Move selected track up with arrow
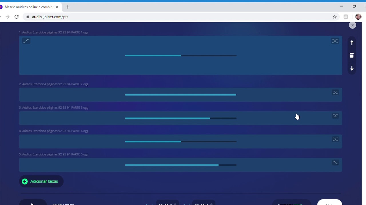This screenshot has width=366, height=205. 352,43
